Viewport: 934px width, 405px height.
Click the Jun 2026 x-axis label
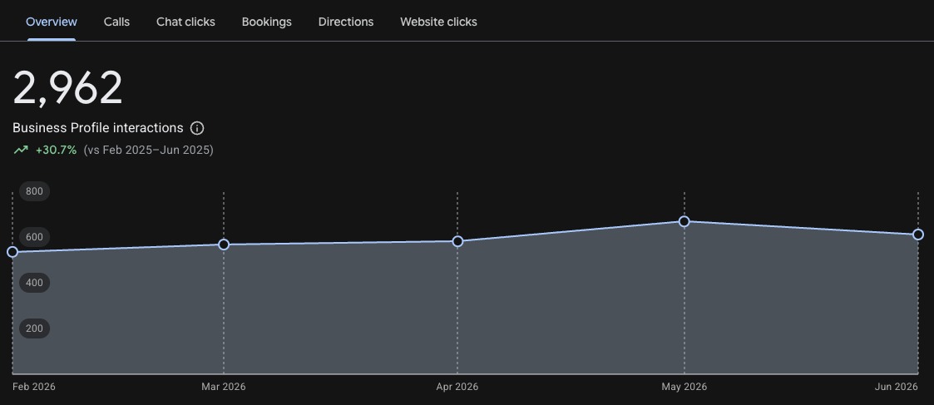pos(897,387)
